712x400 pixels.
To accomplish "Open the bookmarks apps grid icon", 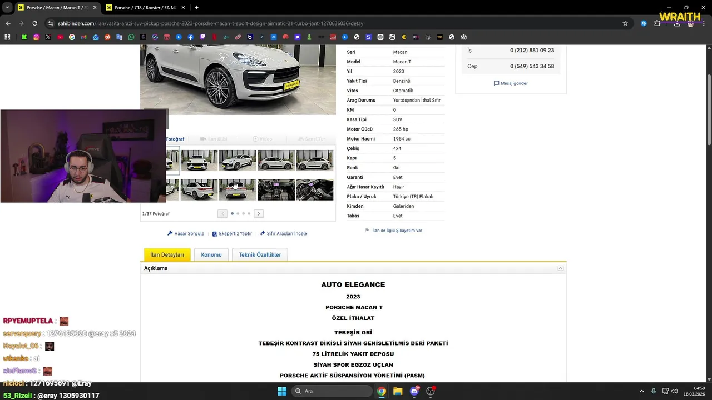I will pyautogui.click(x=7, y=37).
